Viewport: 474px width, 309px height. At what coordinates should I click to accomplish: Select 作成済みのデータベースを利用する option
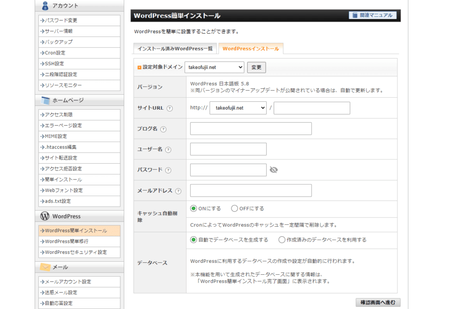[x=282, y=240]
